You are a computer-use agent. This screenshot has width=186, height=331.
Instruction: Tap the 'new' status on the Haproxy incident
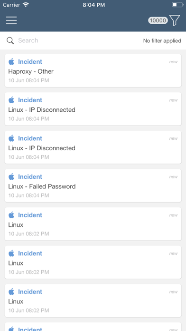tap(173, 62)
